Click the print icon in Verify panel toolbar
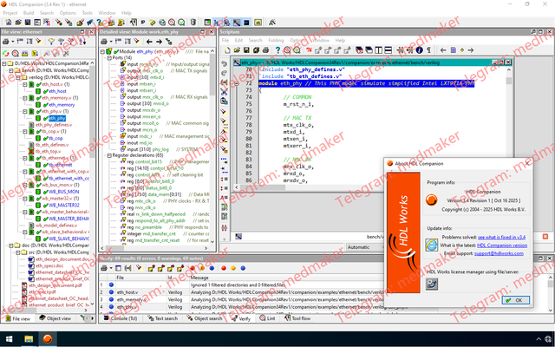 click(104, 268)
